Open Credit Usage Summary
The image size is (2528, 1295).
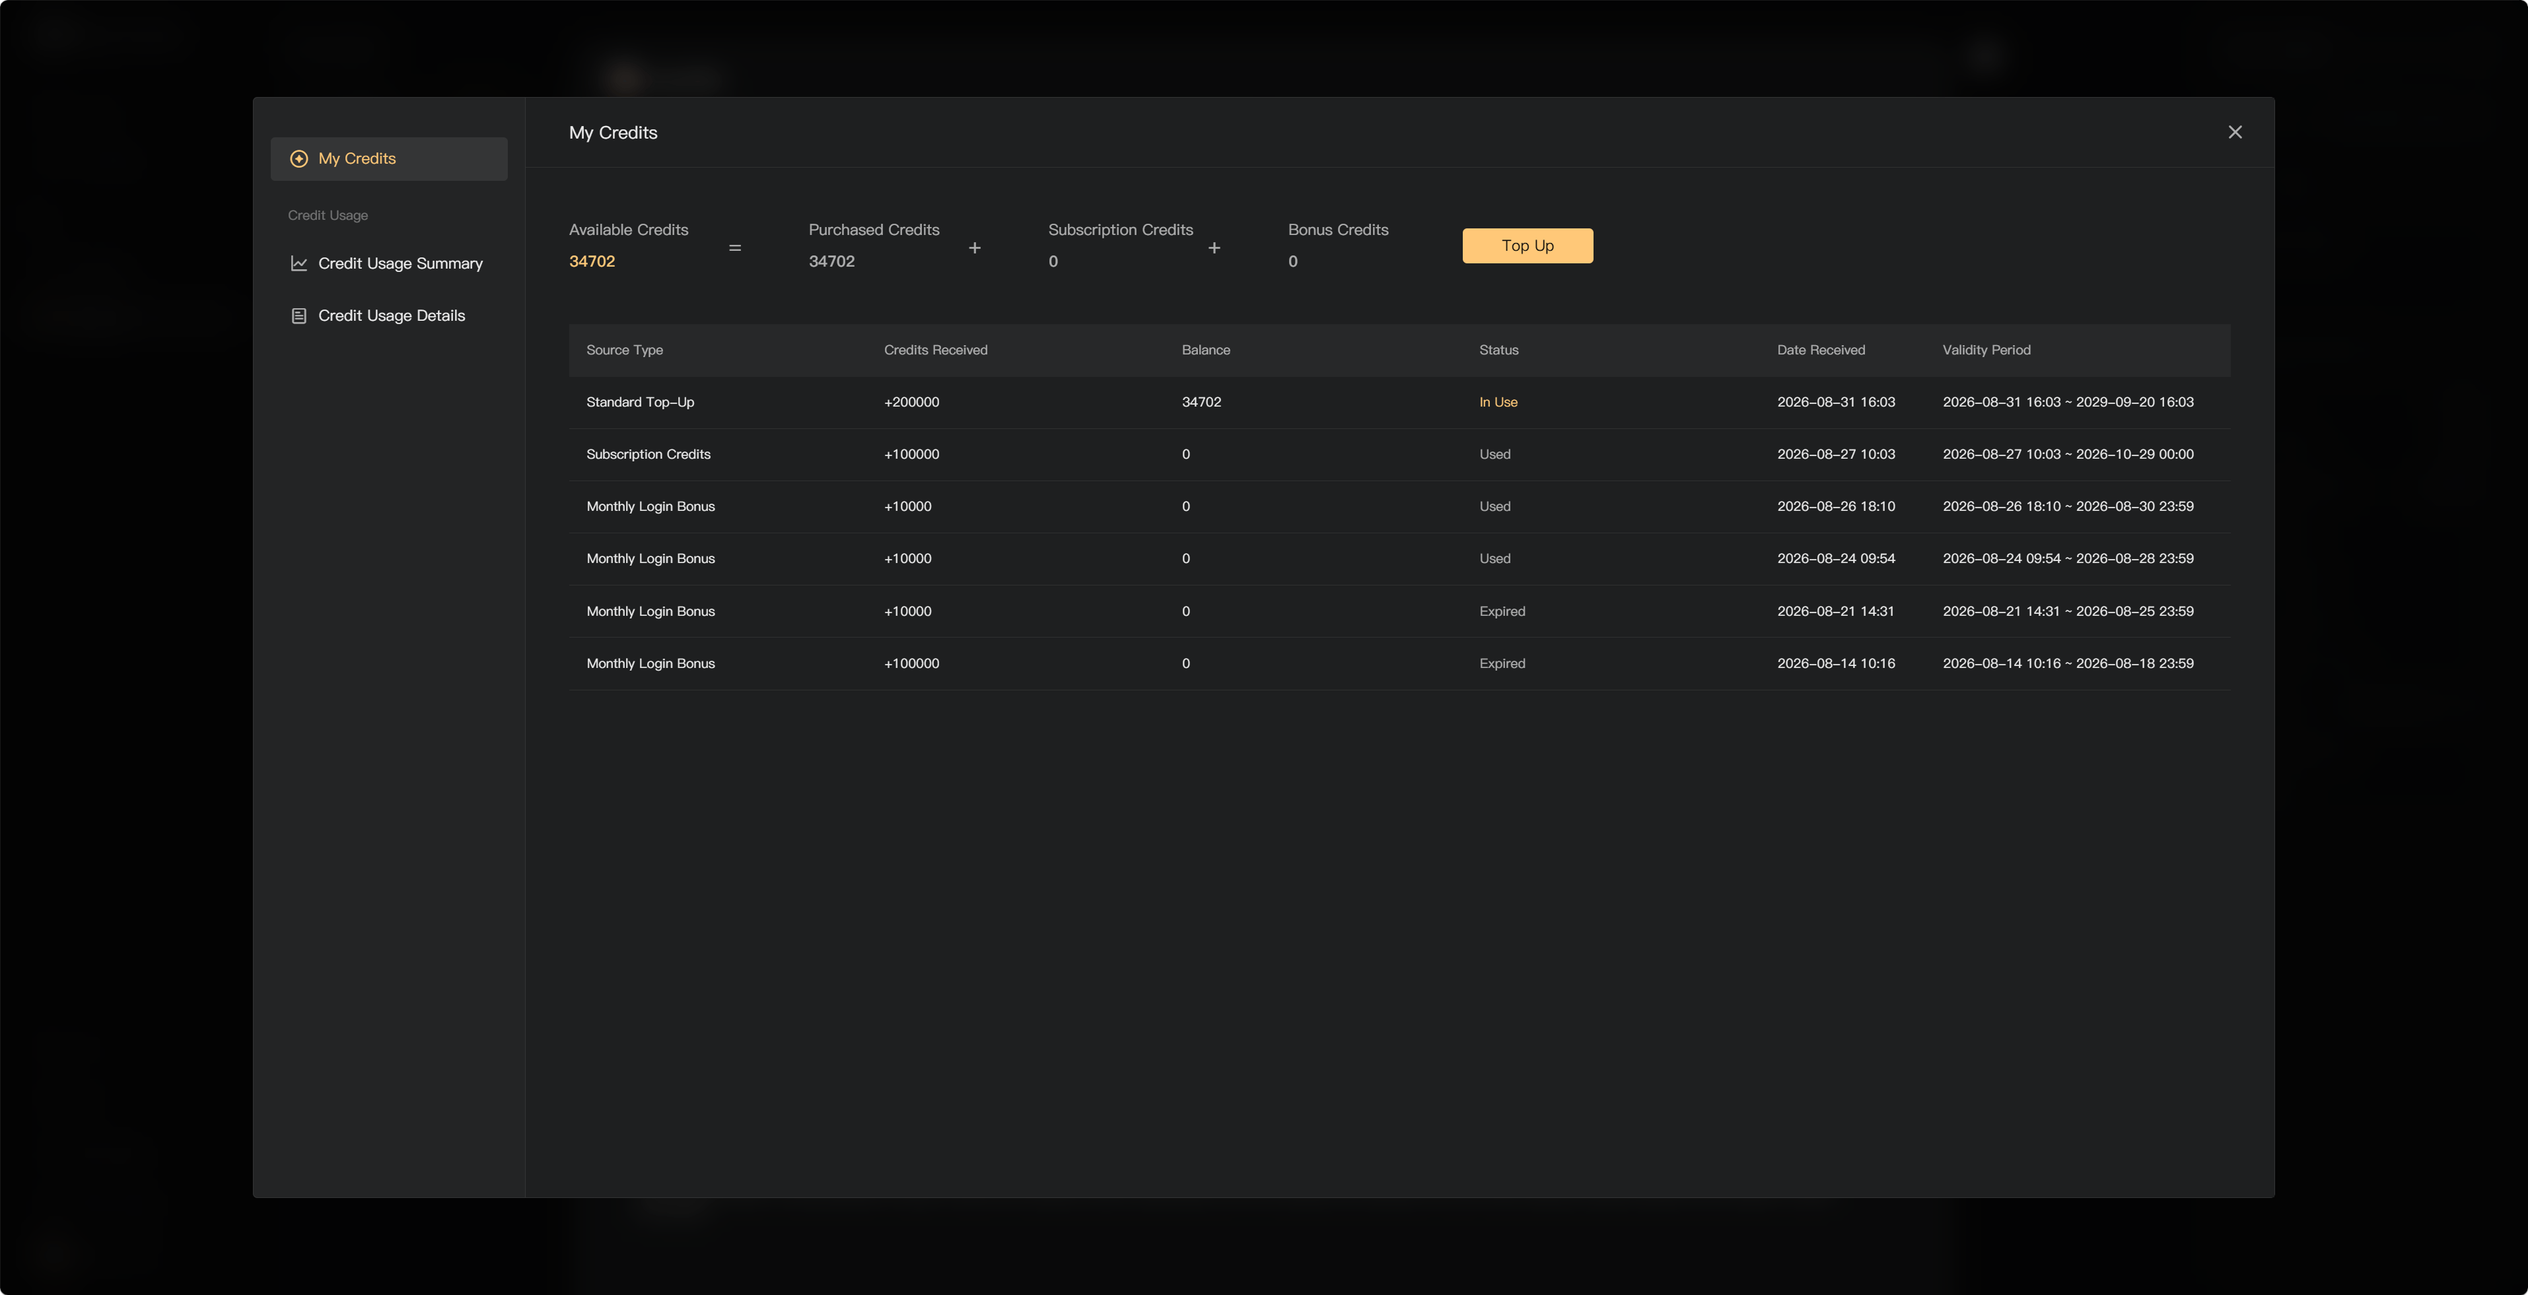point(388,264)
